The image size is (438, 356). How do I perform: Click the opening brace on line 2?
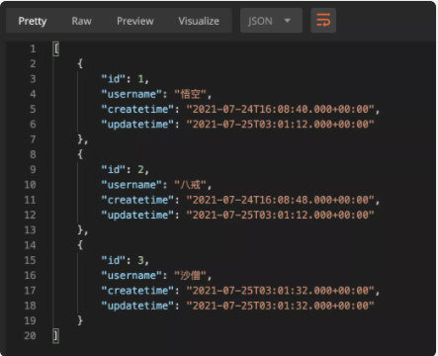[x=80, y=63]
